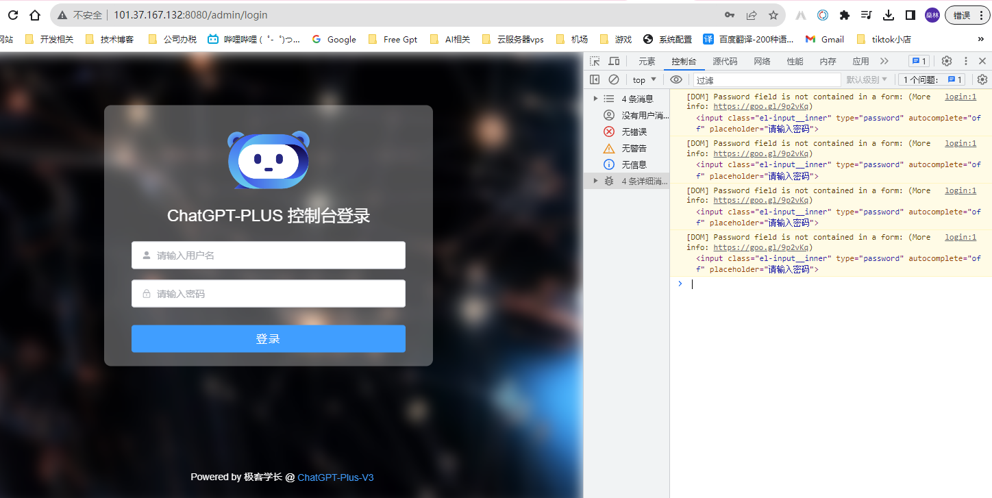
Task: Open media control playlist icon
Action: (x=867, y=15)
